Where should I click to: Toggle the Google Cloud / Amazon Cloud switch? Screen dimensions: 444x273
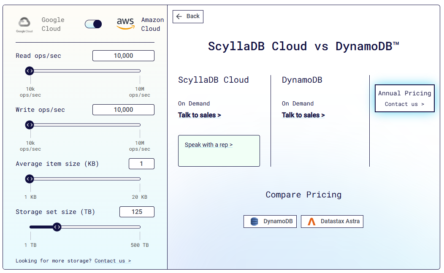pos(93,24)
